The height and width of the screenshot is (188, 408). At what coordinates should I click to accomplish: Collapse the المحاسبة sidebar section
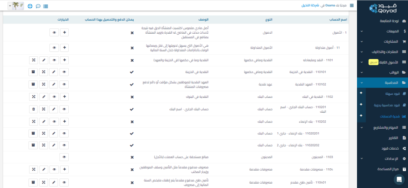point(382,82)
